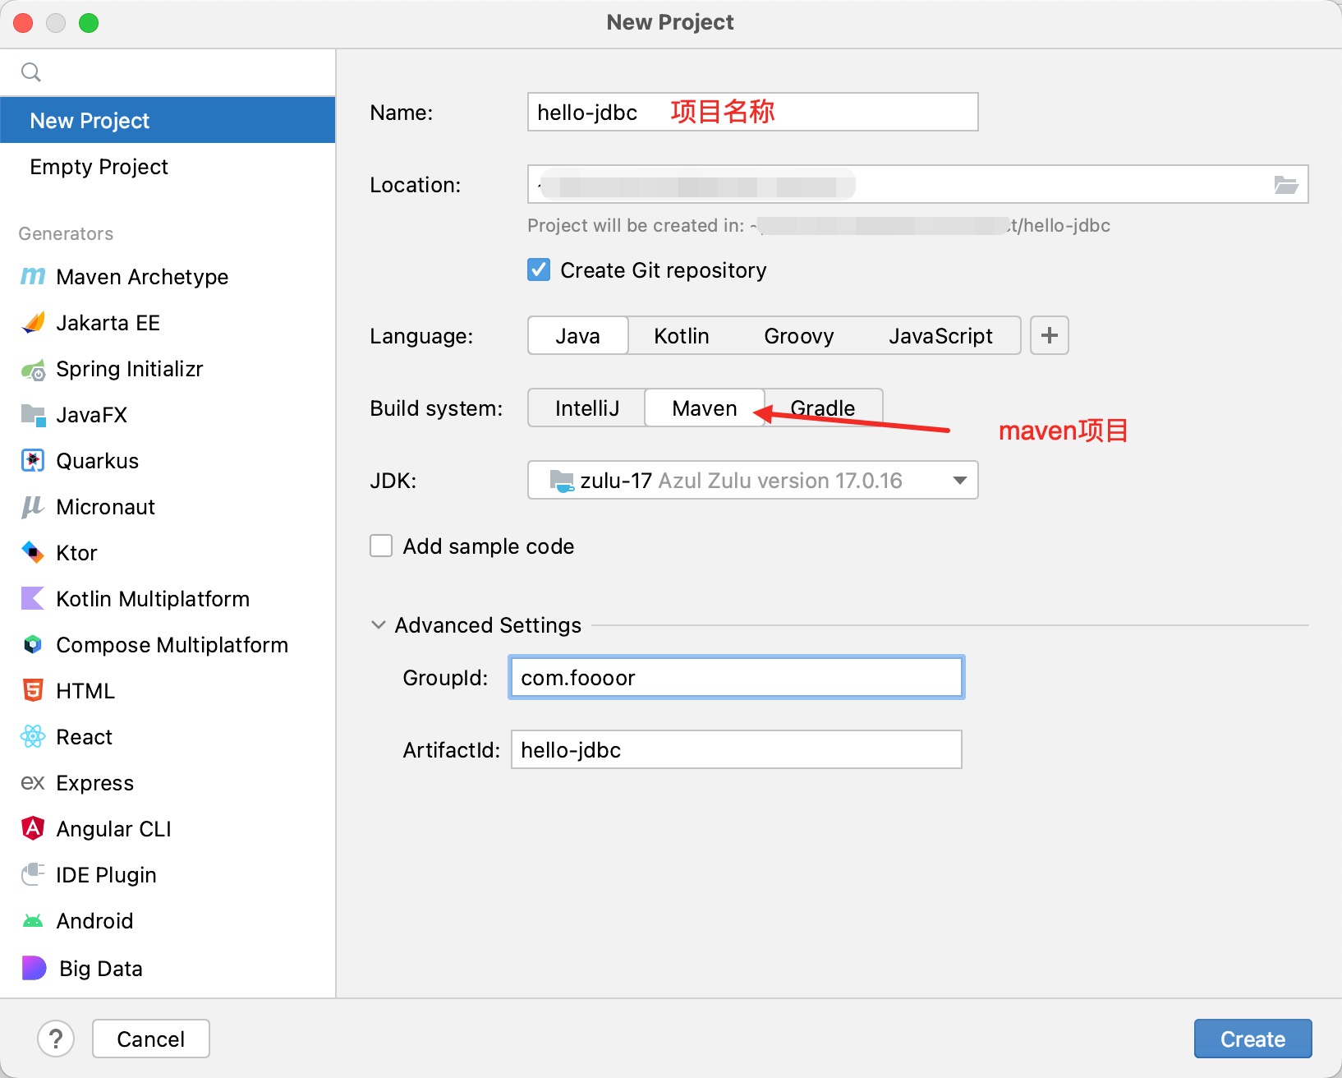Open the folder browse icon in Location field
Viewport: 1342px width, 1078px height.
(x=1285, y=185)
